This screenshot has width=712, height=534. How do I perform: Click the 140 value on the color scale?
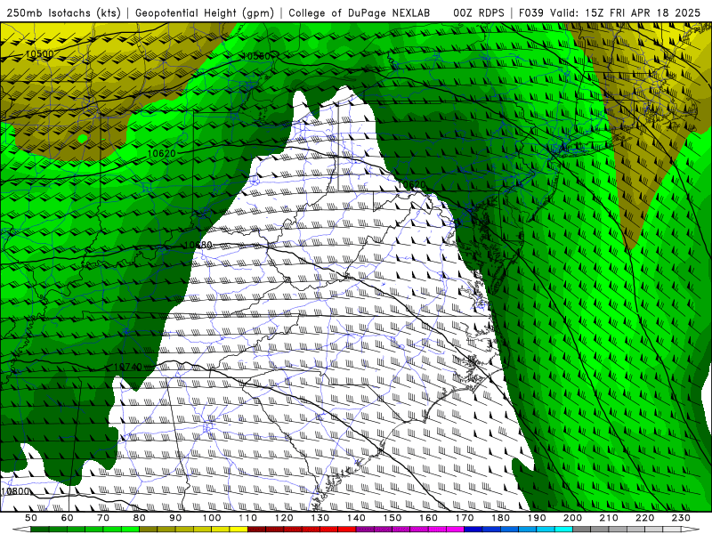(x=356, y=518)
